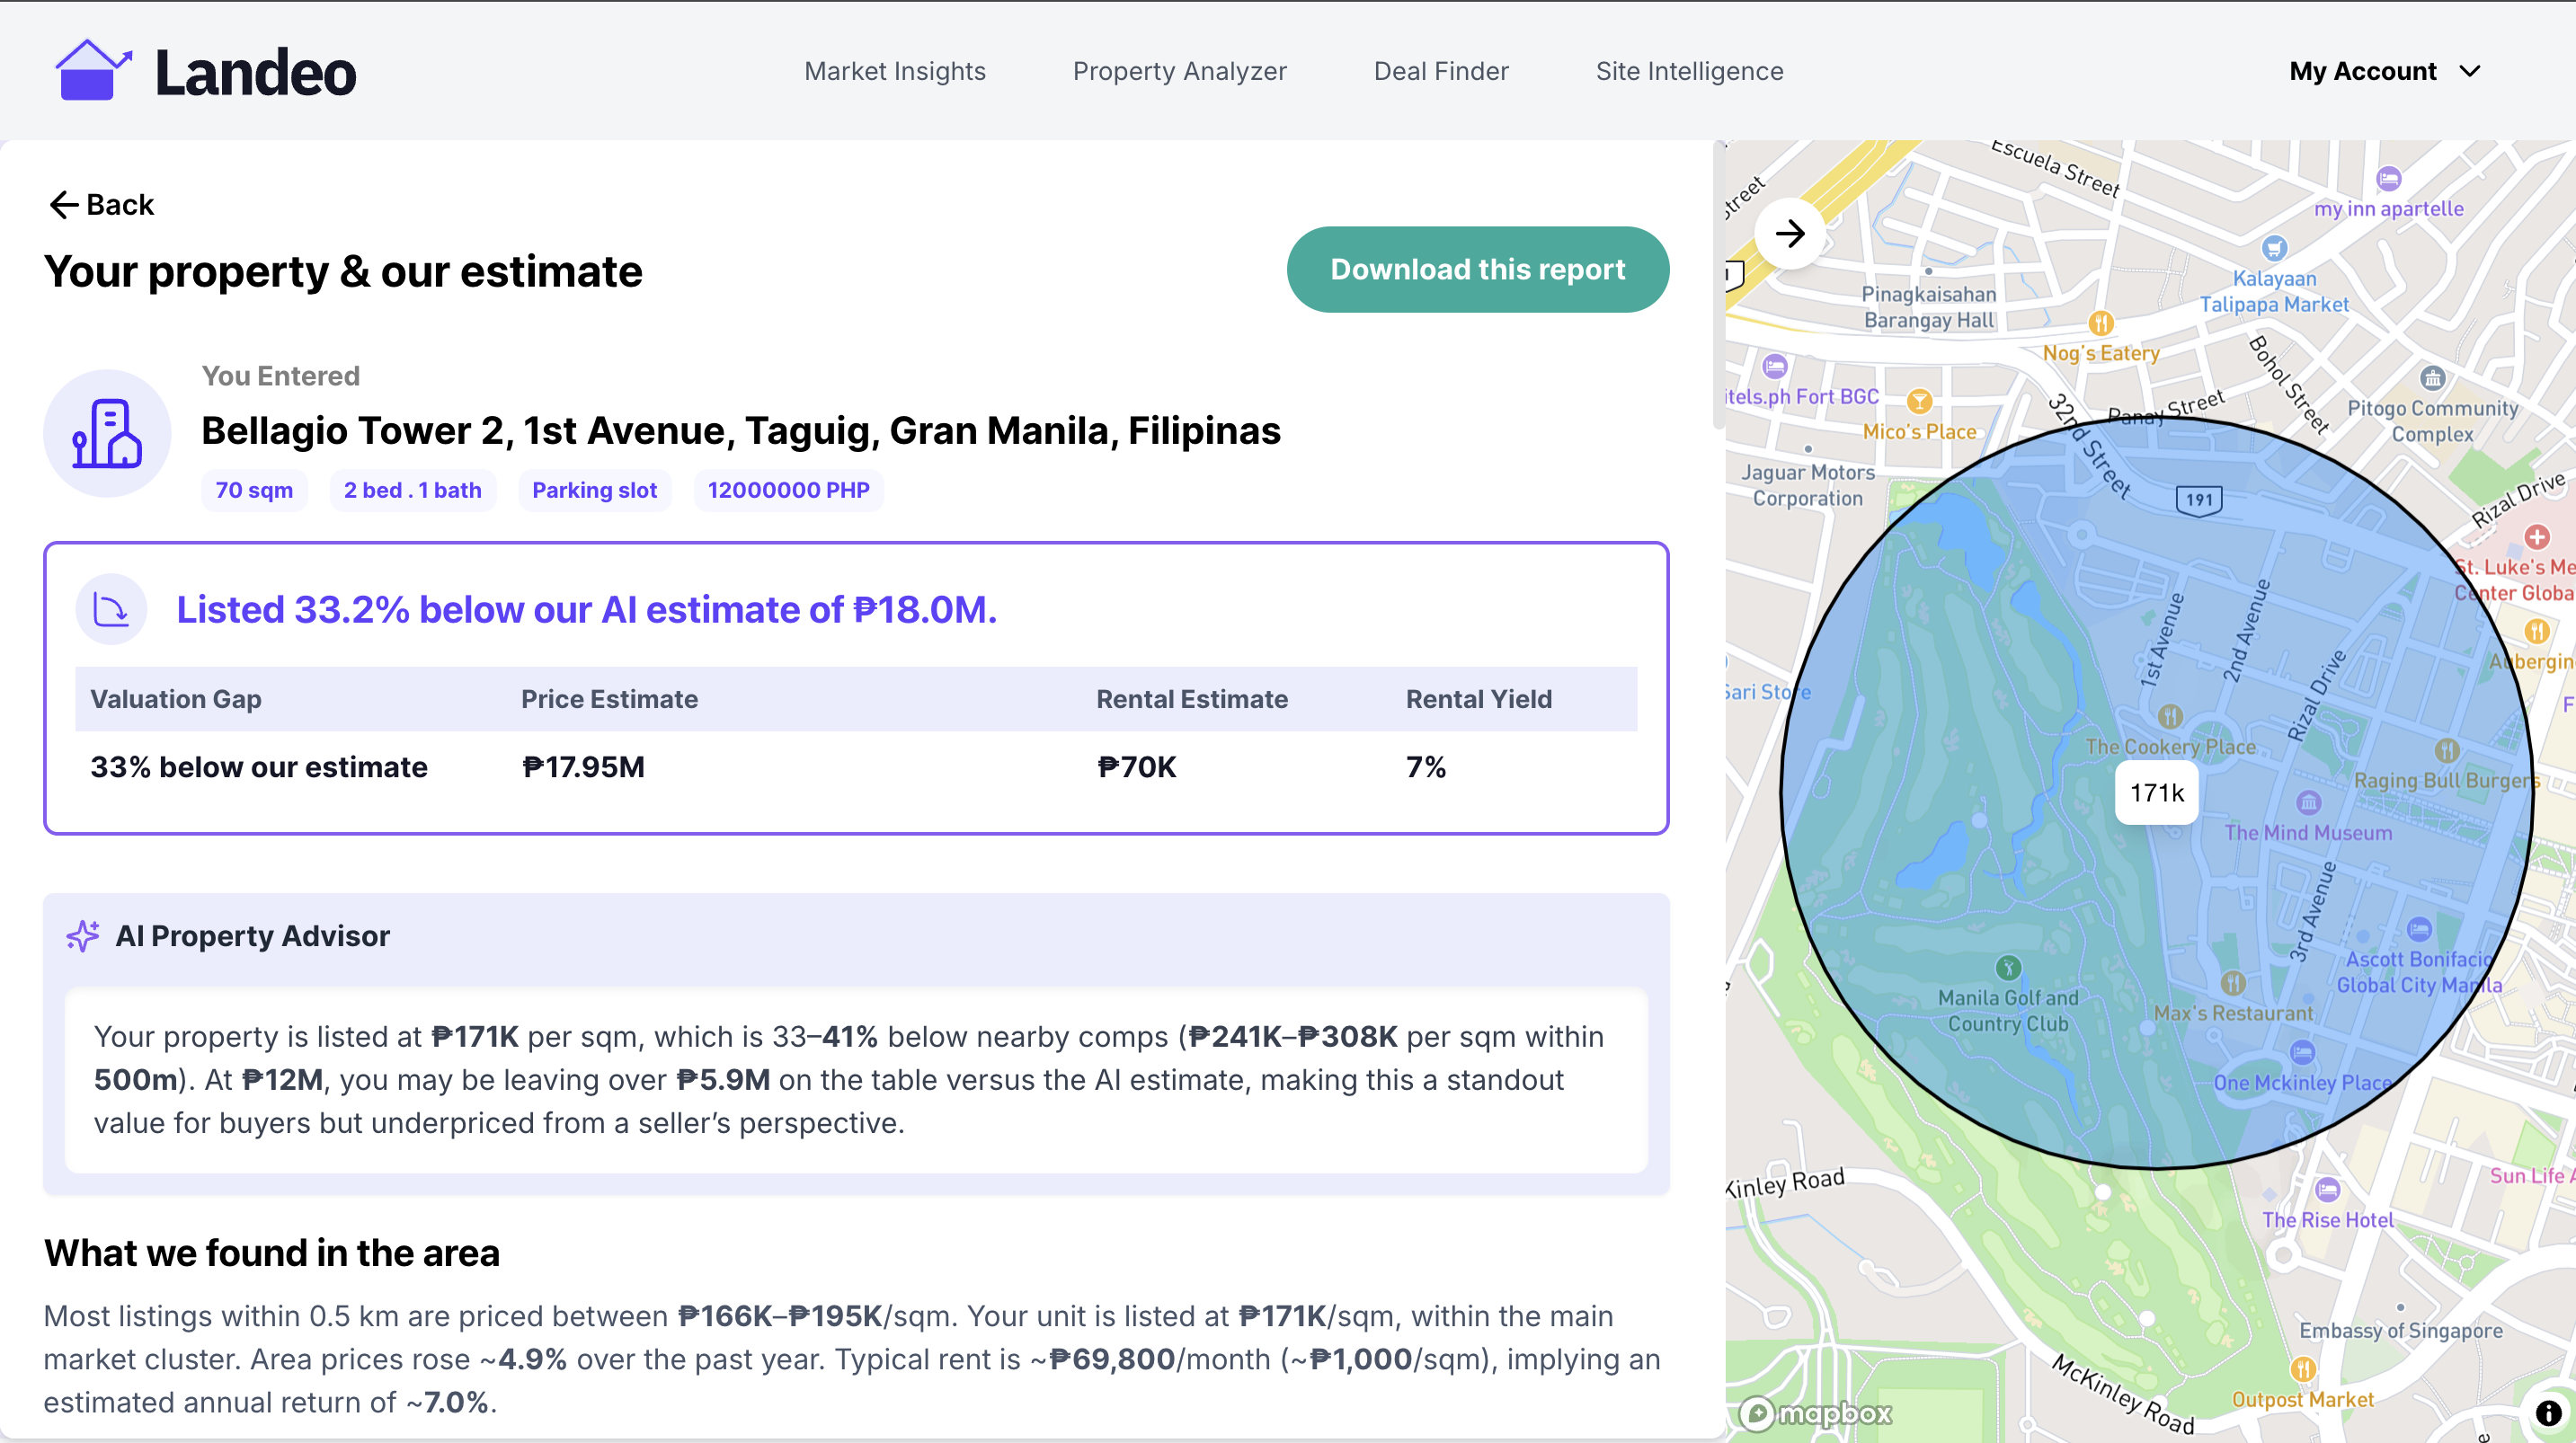The image size is (2576, 1443).
Task: Click the back arrow icon
Action: [64, 204]
